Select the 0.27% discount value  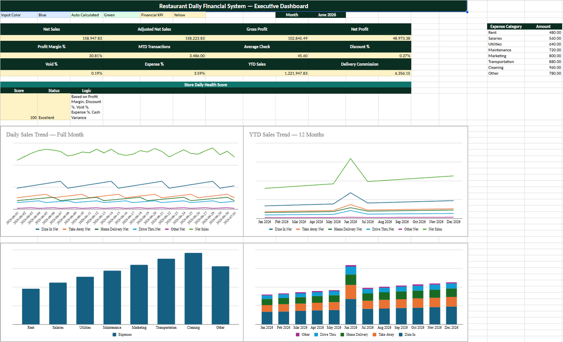[360, 56]
